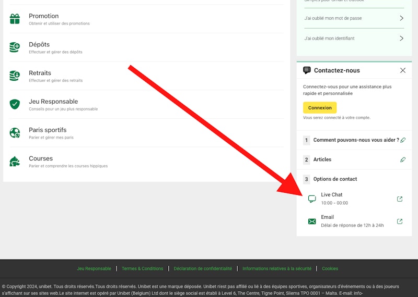The height and width of the screenshot is (297, 418).
Task: Open Déclaration de confidentialité link
Action: 203,268
